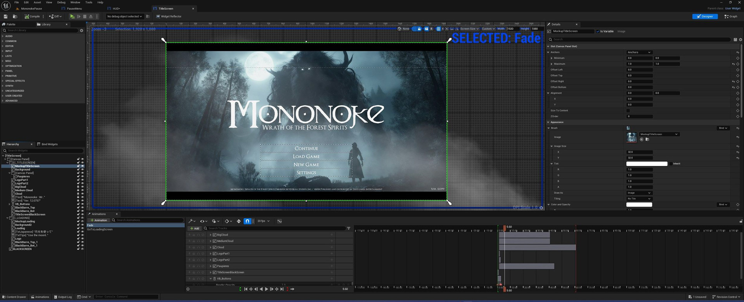
Task: Click the R respect locks icon
Action: pos(431,29)
